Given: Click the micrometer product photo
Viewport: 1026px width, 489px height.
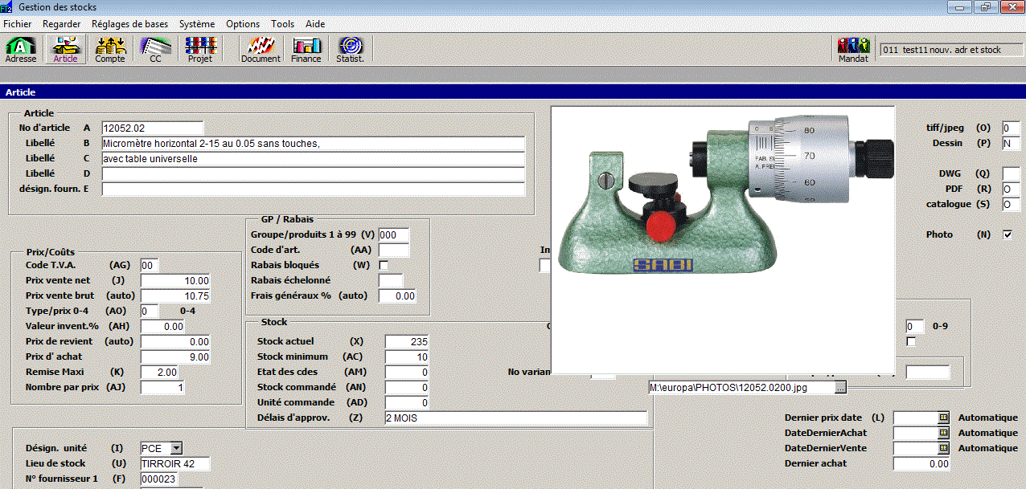Looking at the screenshot, I should [722, 241].
